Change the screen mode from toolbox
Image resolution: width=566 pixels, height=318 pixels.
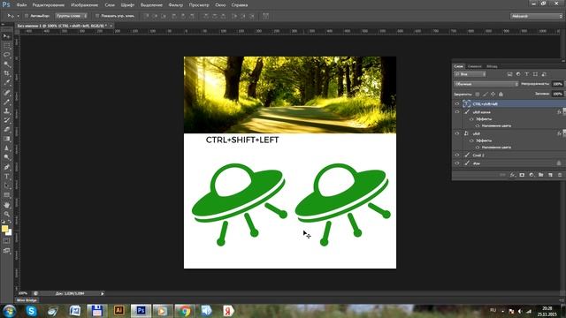pos(6,250)
